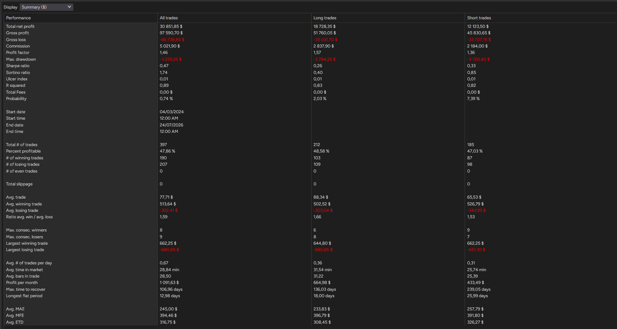
Task: Click the End date value 24/07/2026
Action: click(171, 125)
